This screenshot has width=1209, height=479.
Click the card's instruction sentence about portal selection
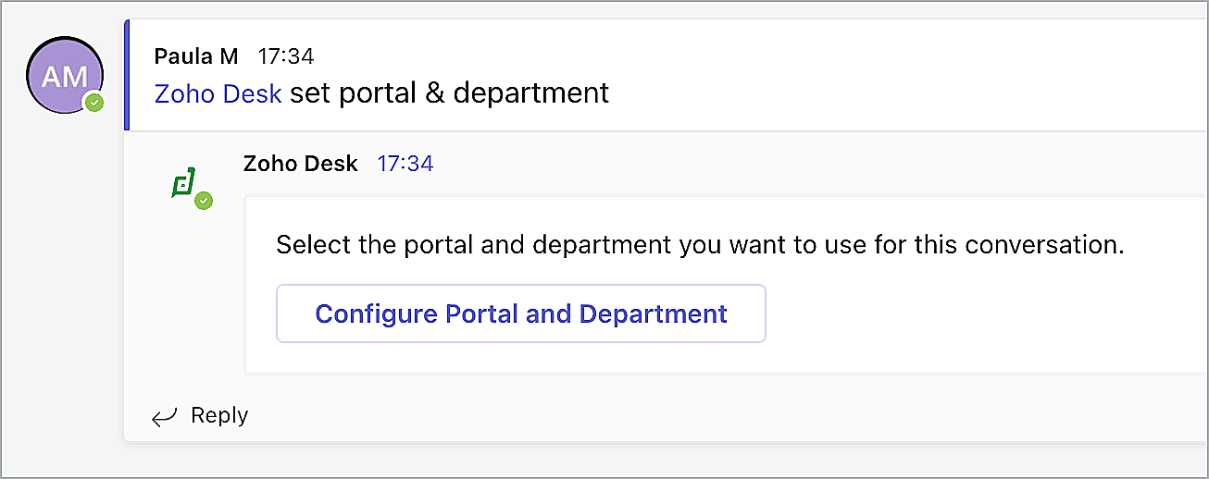pos(700,245)
